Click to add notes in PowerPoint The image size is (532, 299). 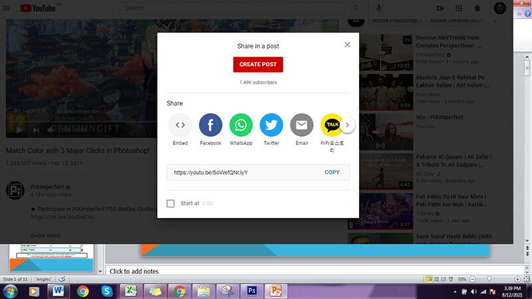pos(134,271)
